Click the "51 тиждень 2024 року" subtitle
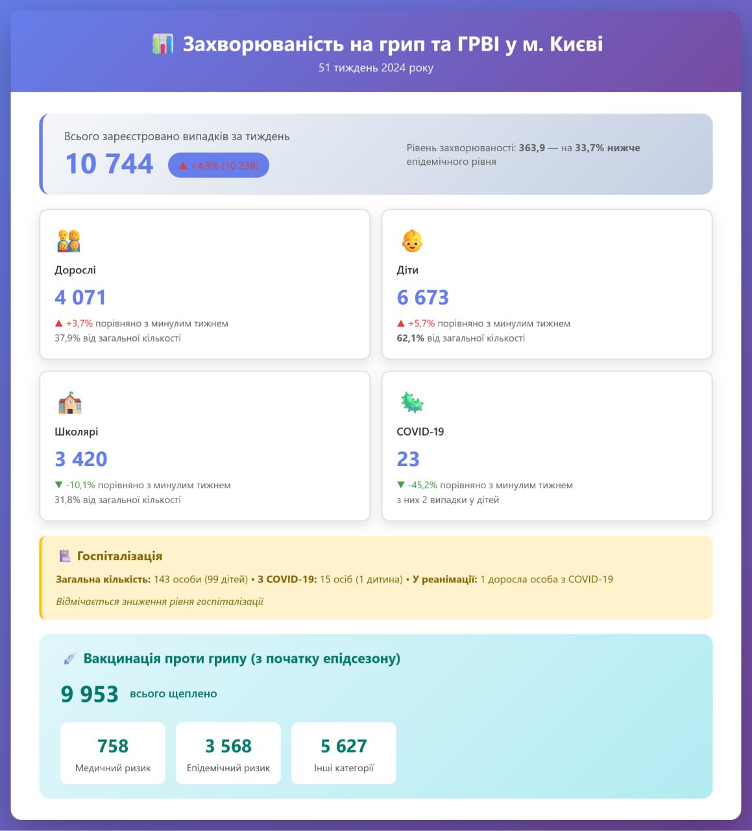752x831 pixels. pos(376,68)
